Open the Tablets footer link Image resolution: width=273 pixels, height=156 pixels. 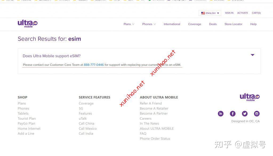[x=23, y=114]
